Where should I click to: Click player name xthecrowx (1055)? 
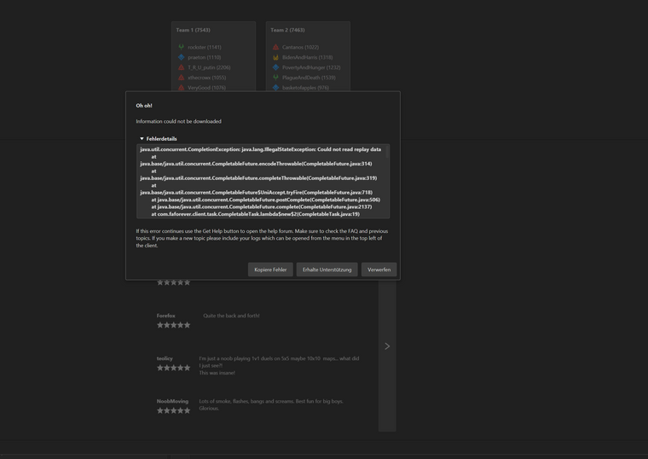pos(206,78)
